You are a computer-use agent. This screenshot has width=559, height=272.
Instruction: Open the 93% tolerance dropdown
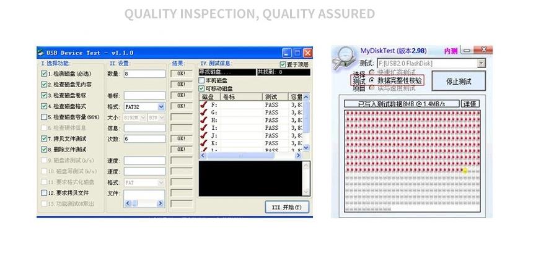tap(162, 117)
